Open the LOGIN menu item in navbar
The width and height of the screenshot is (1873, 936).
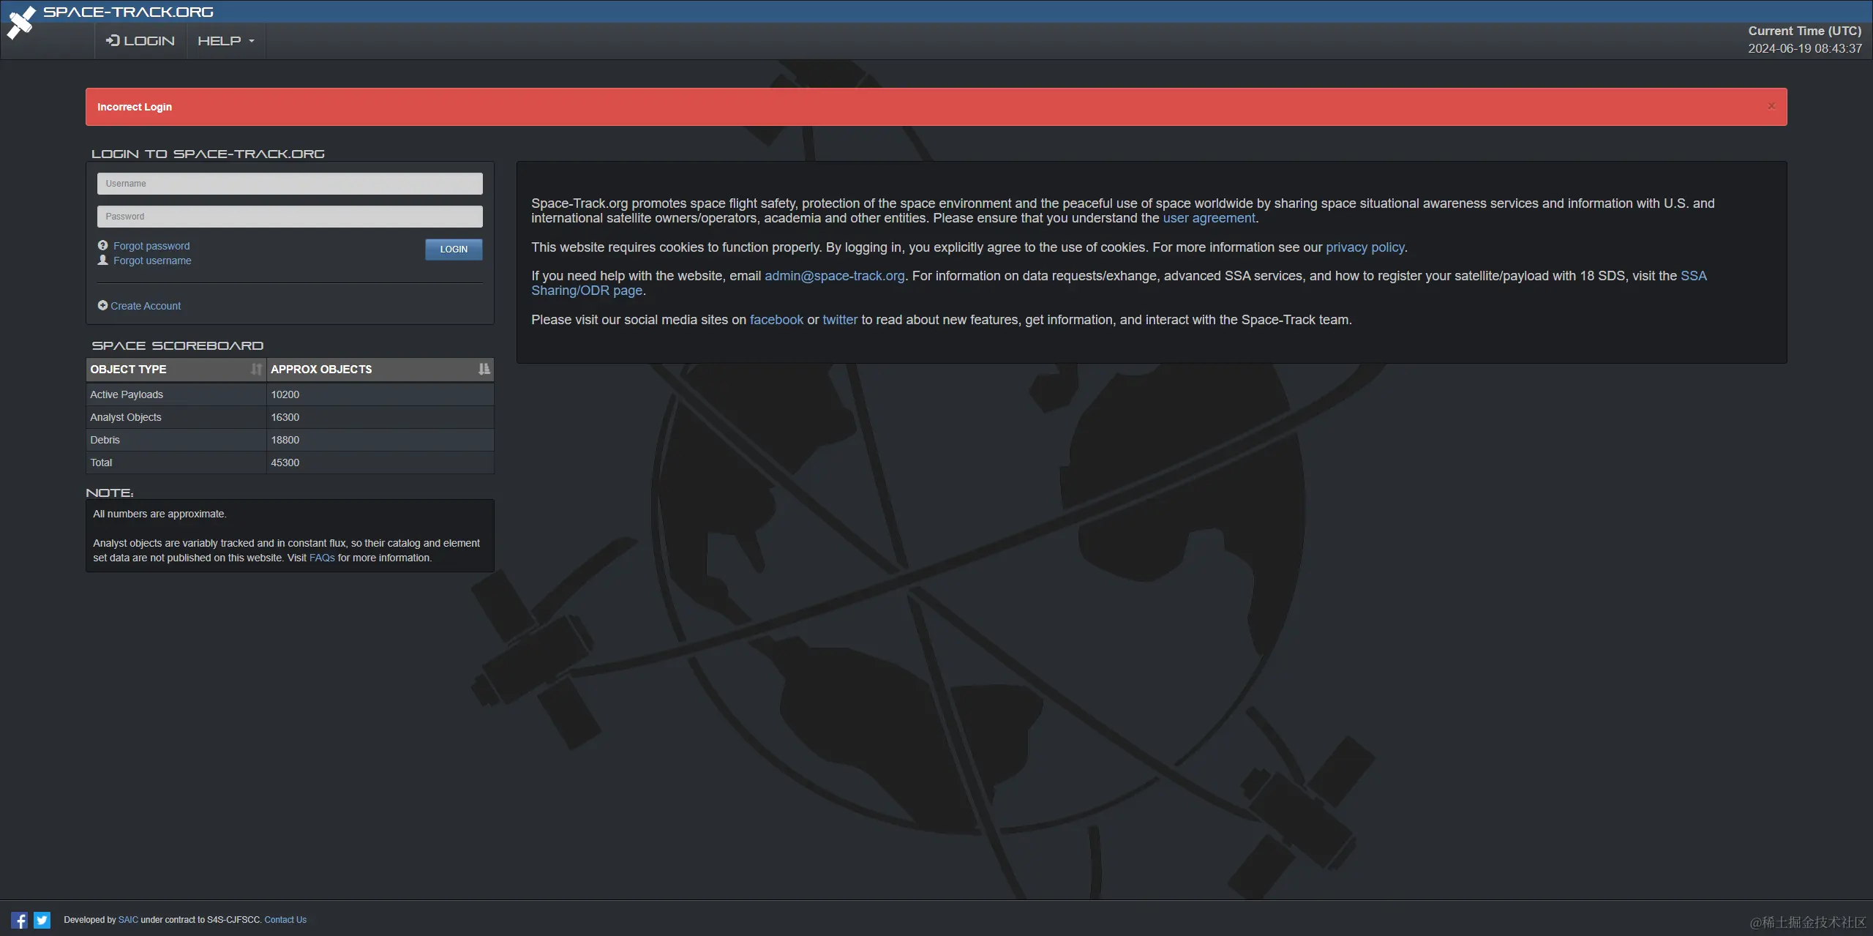pyautogui.click(x=140, y=41)
